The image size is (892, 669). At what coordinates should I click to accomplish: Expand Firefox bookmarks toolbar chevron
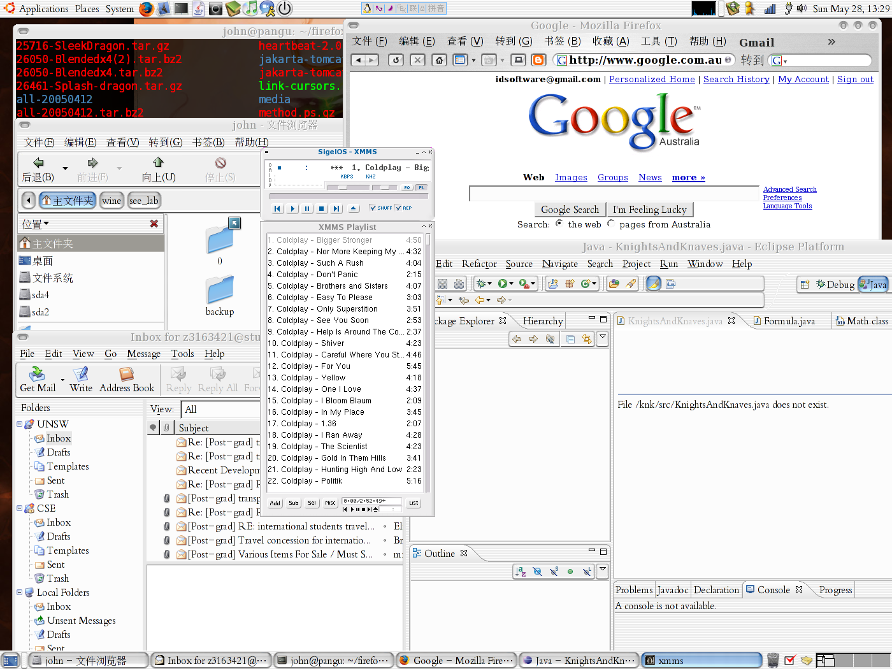[831, 42]
